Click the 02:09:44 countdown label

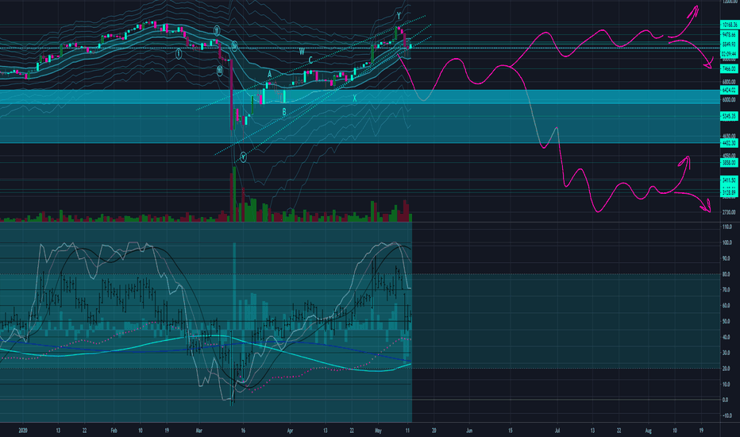click(729, 54)
